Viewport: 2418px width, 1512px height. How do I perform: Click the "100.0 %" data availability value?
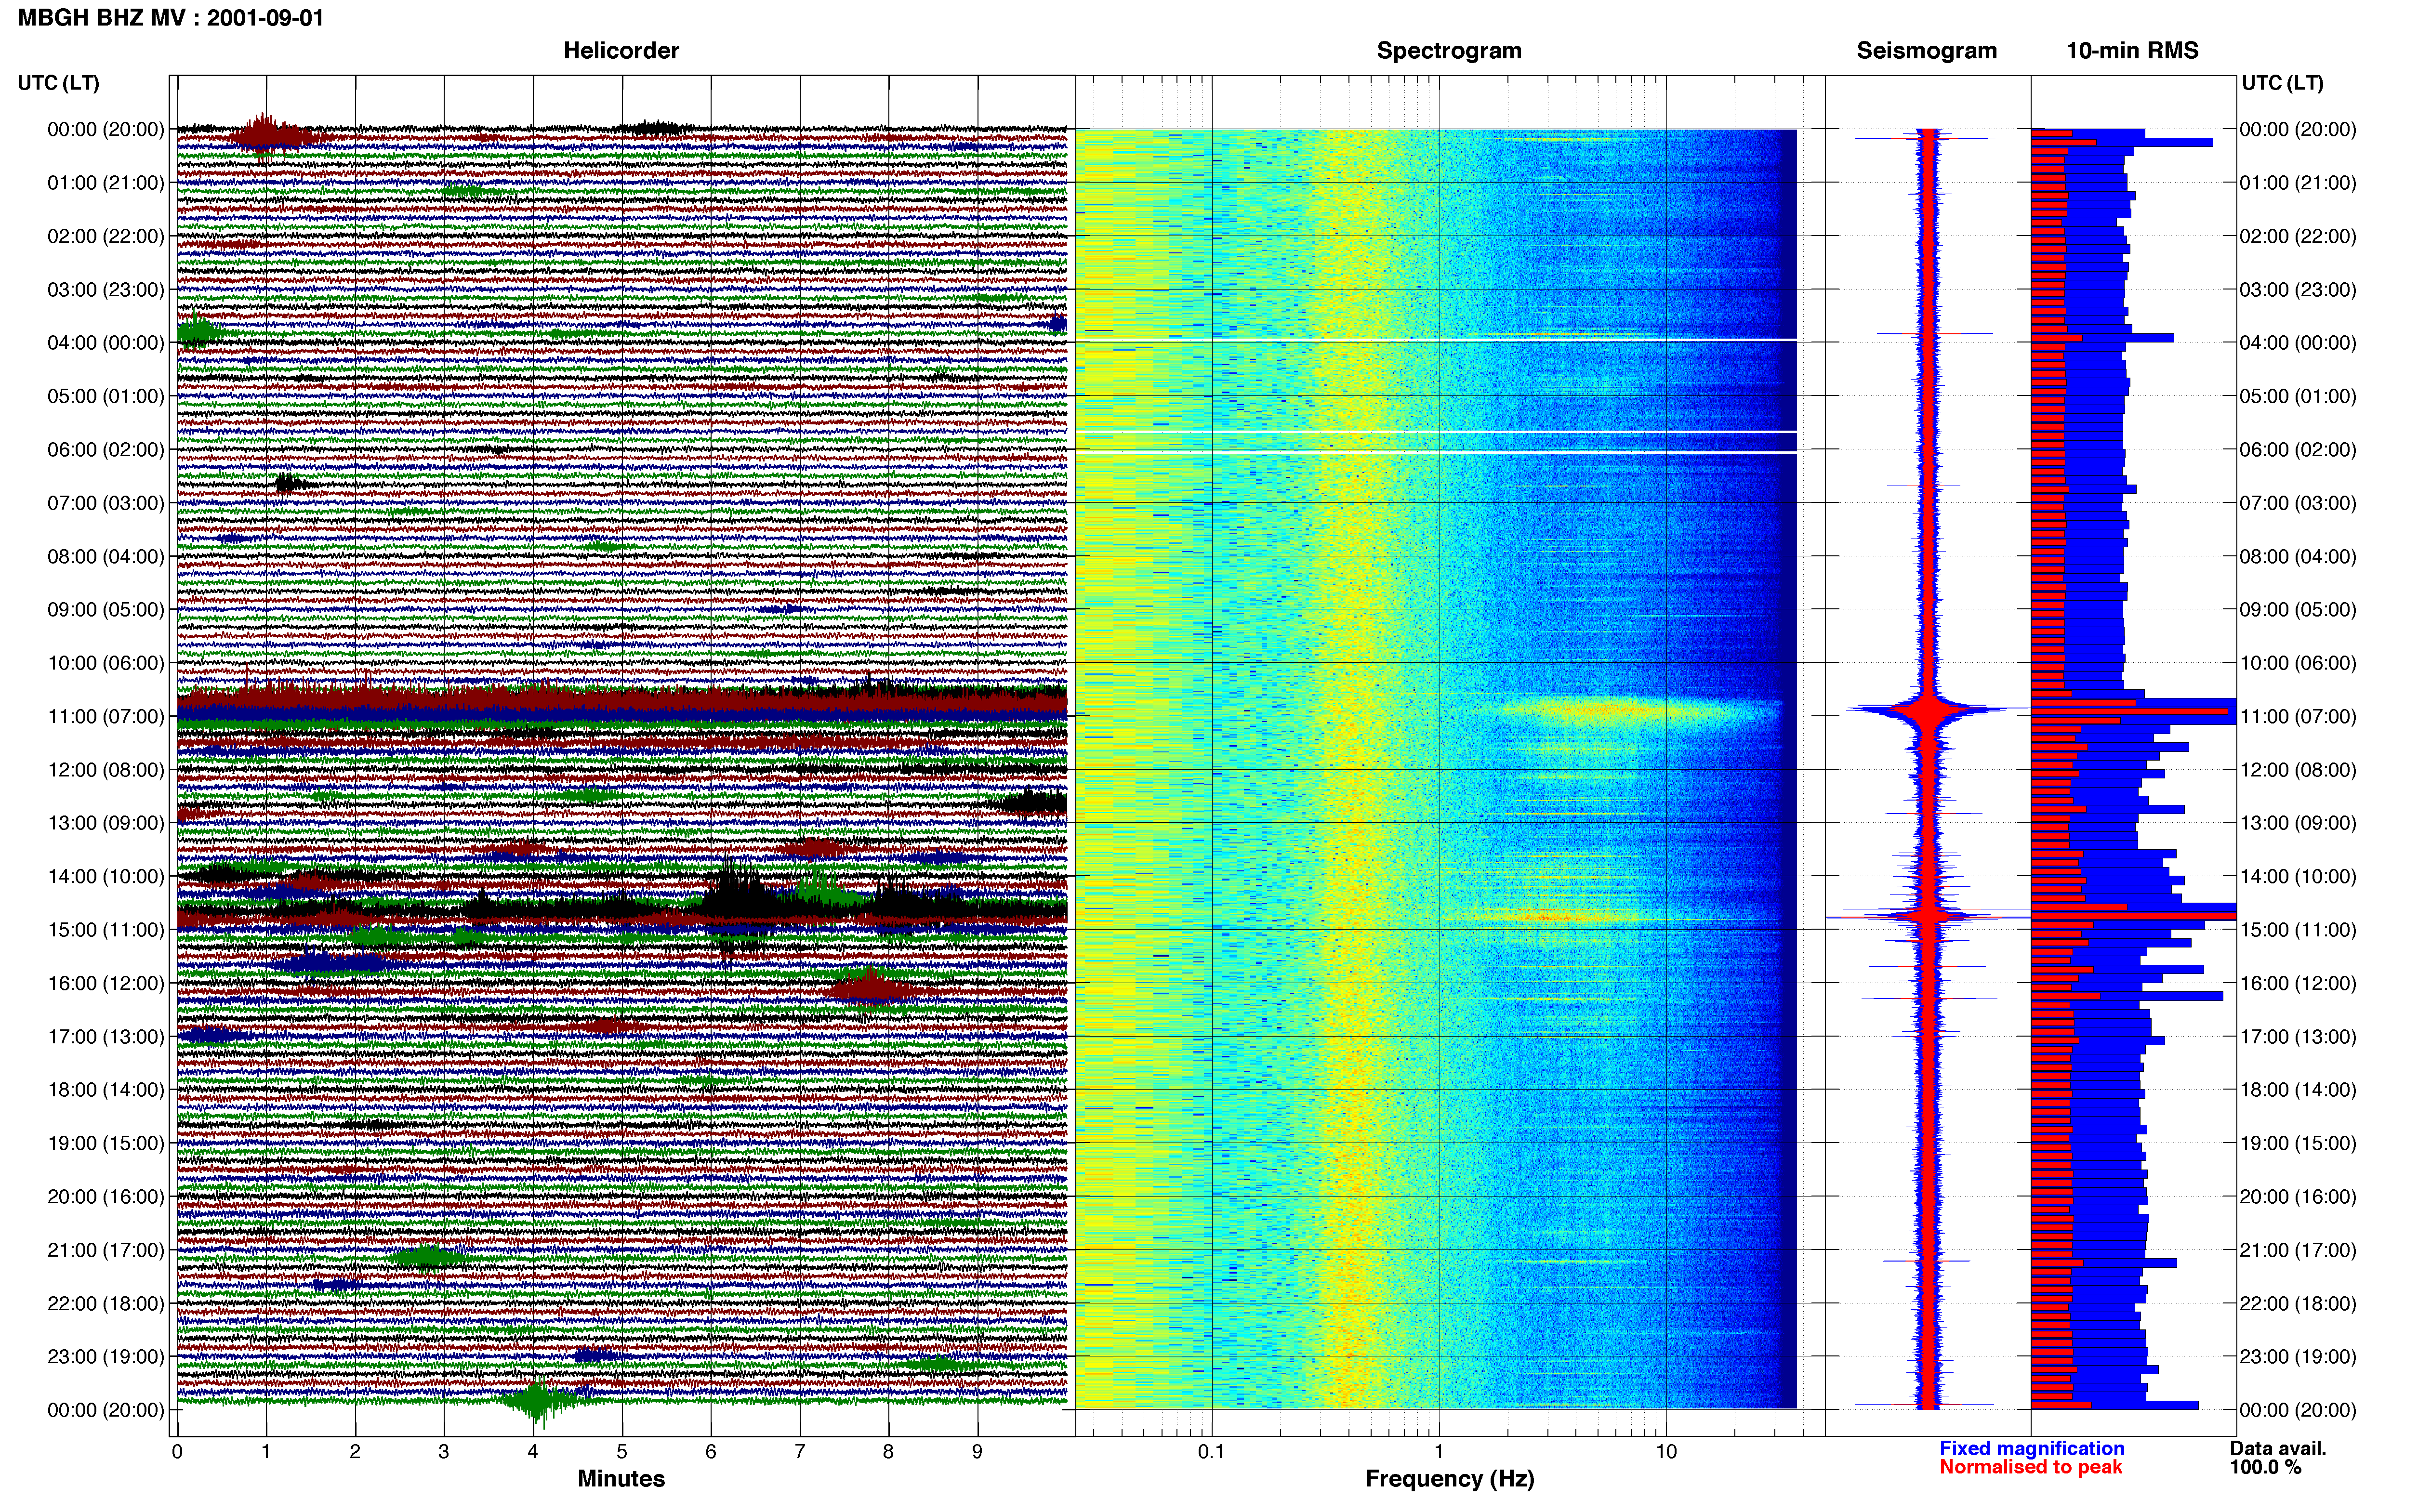pyautogui.click(x=2266, y=1467)
